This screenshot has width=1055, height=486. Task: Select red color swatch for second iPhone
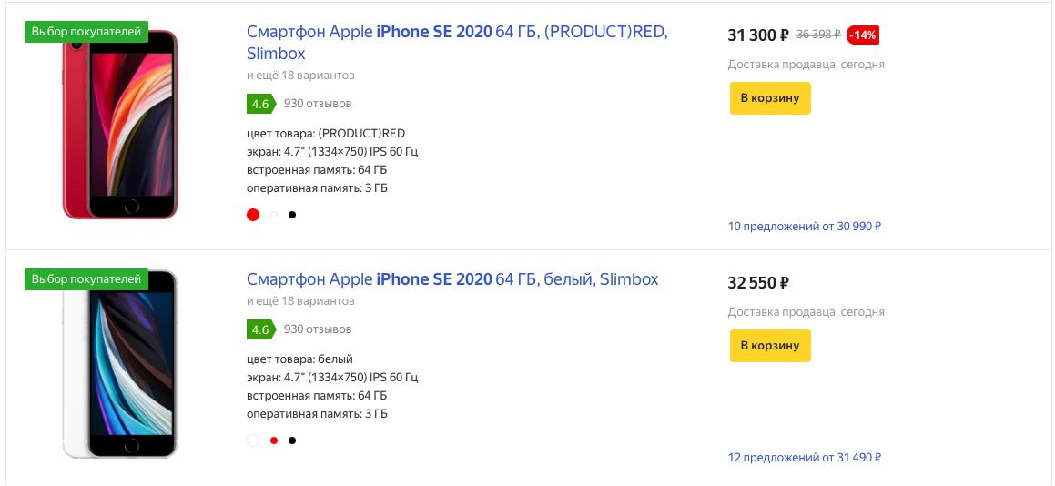[274, 440]
